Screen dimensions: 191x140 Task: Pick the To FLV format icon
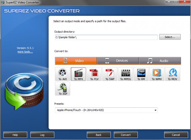point(94,74)
